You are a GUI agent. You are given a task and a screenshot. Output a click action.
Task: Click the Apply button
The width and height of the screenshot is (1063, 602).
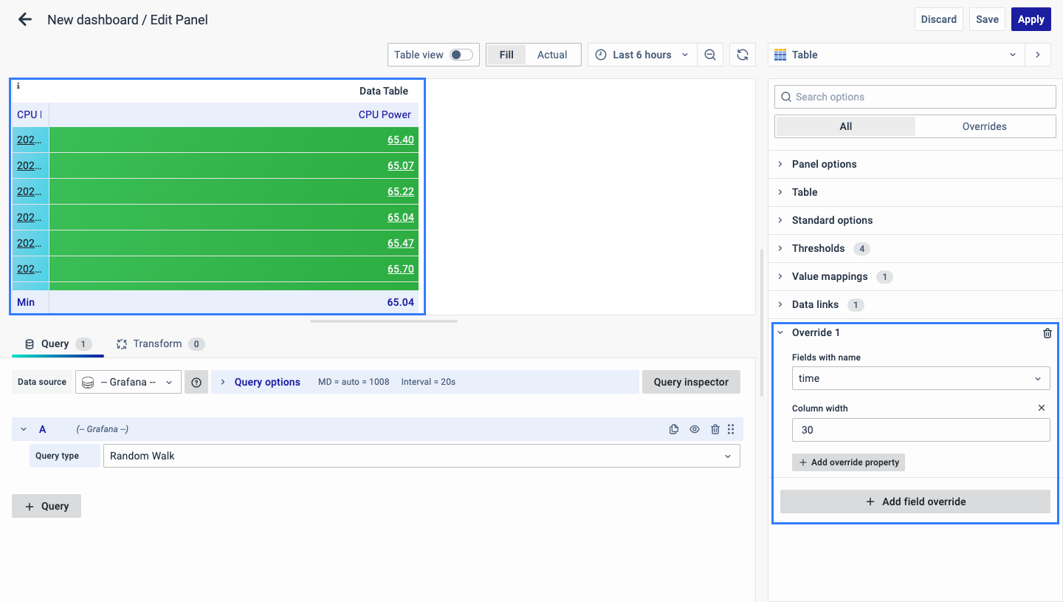(x=1031, y=19)
